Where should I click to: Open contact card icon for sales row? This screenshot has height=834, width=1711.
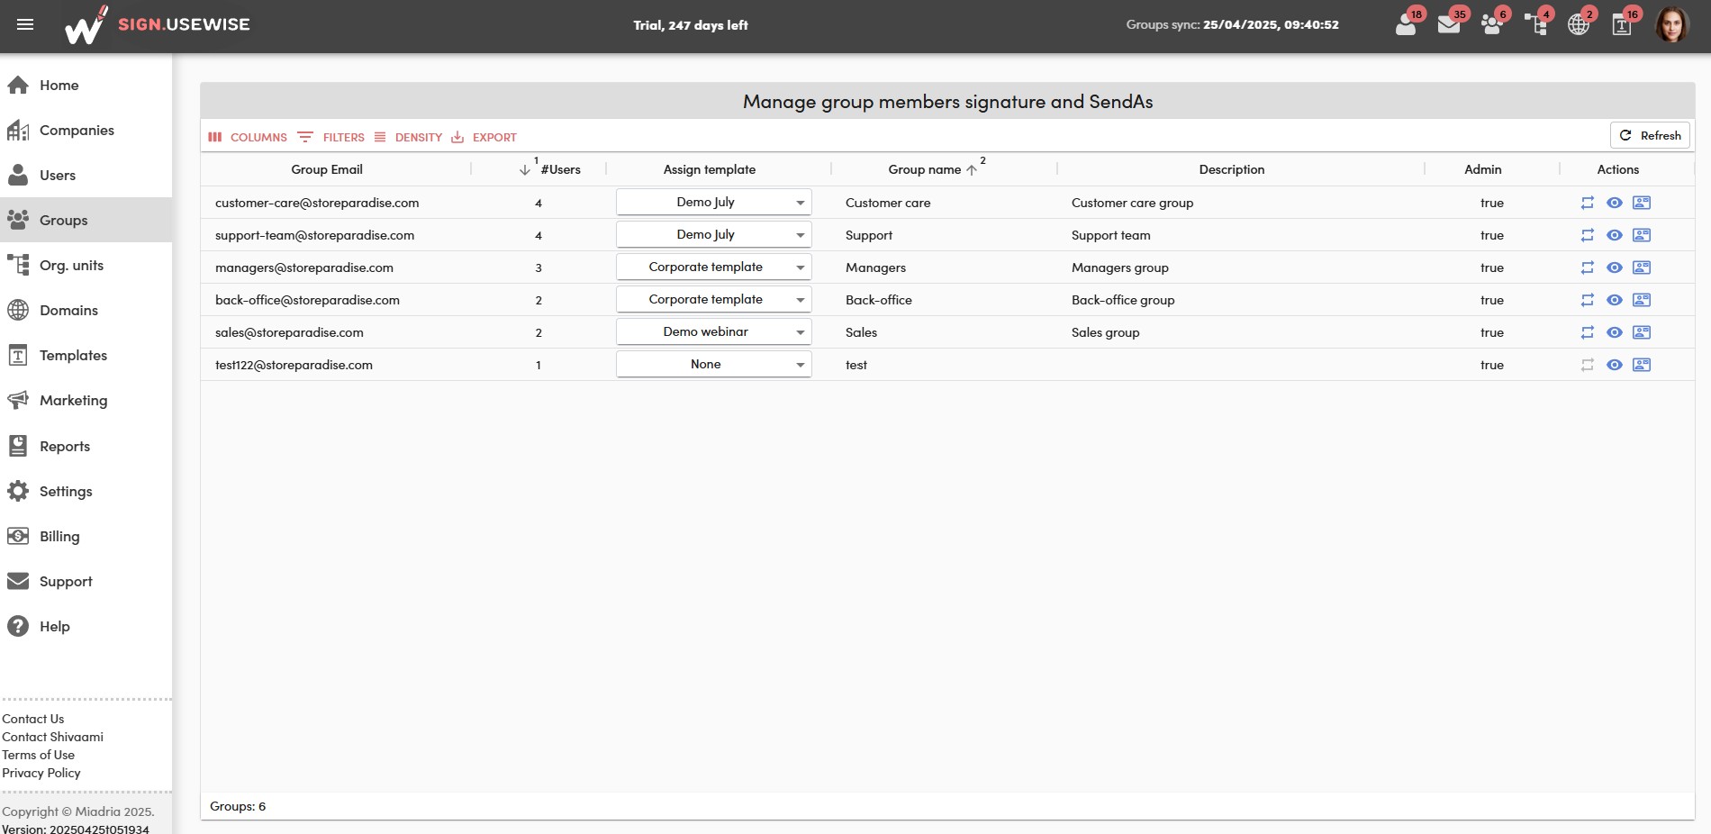pyautogui.click(x=1642, y=332)
